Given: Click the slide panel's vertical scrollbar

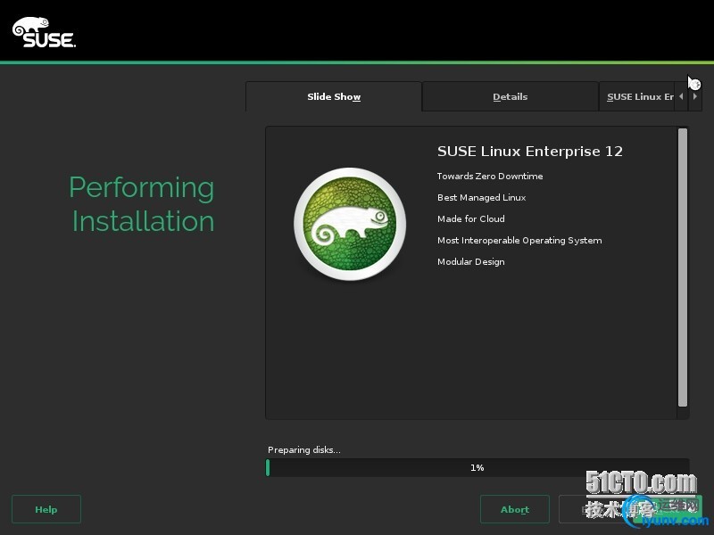Looking at the screenshot, I should click(683, 267).
